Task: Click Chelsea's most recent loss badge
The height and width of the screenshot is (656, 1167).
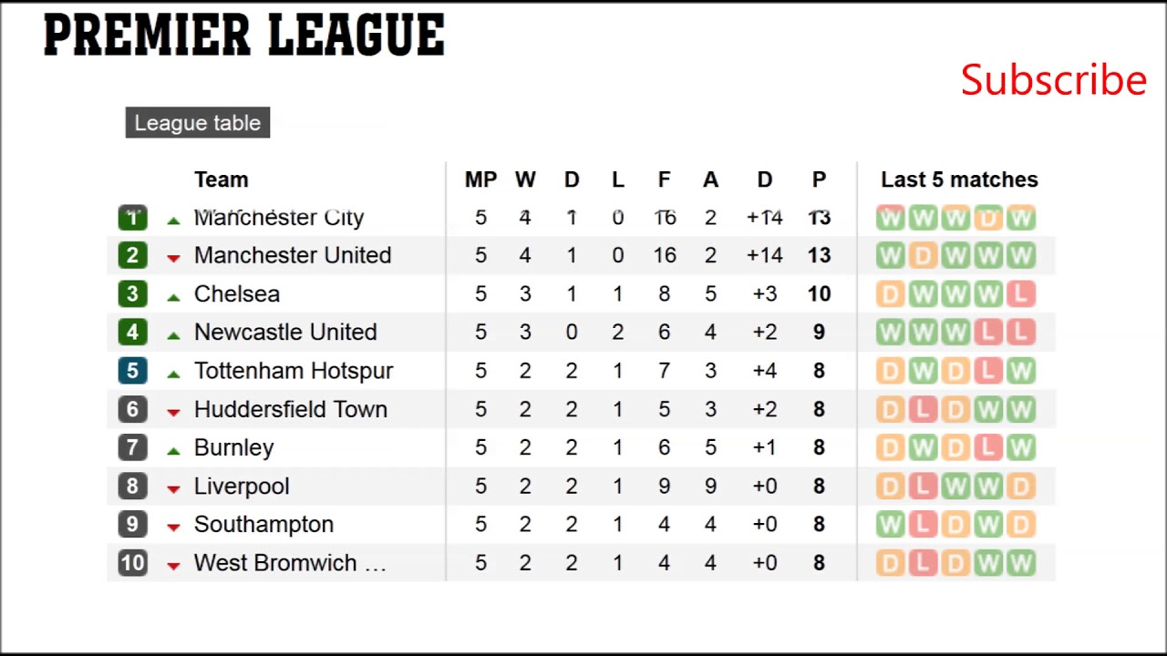Action: click(x=1021, y=294)
